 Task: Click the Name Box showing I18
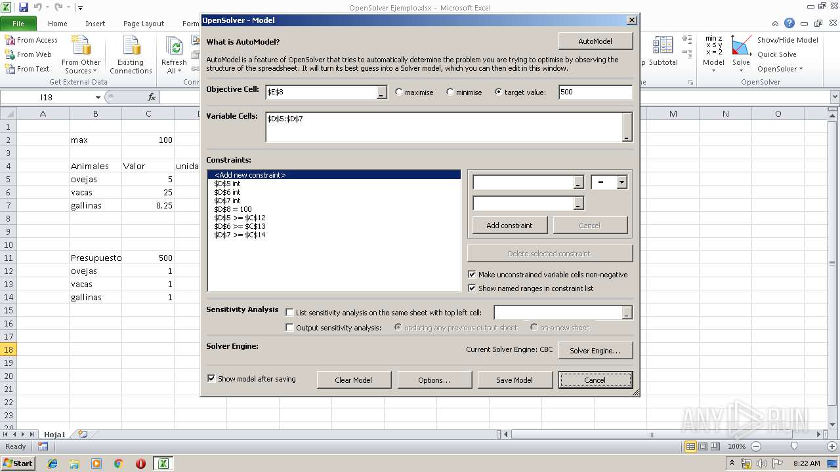(47, 97)
